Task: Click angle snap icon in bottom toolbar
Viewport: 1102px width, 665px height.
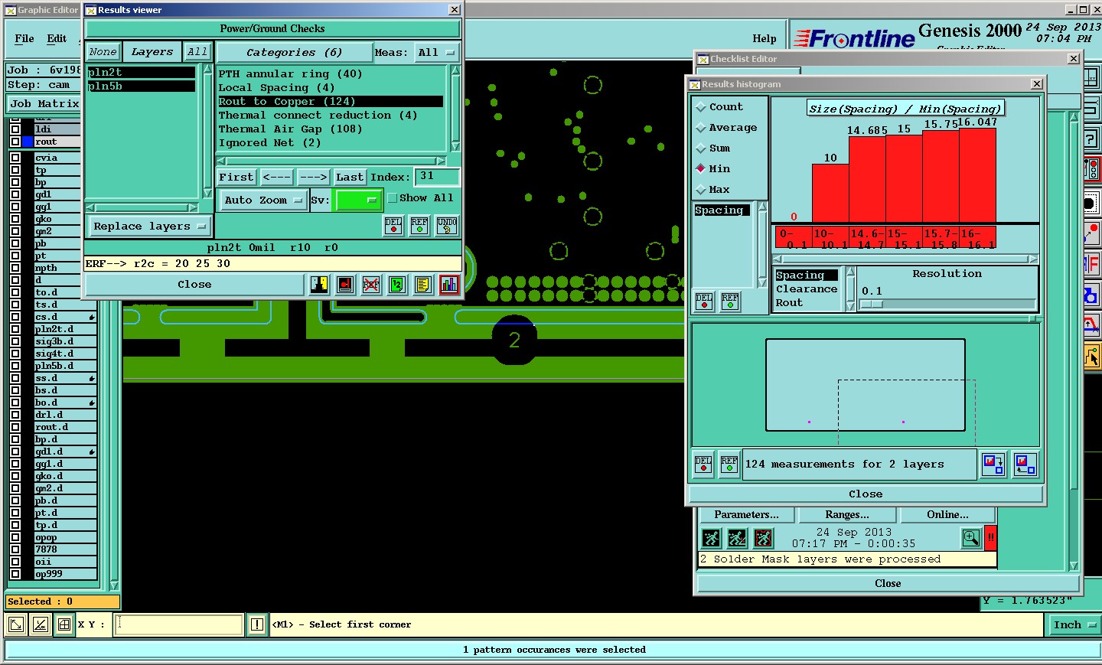Action: 41,624
